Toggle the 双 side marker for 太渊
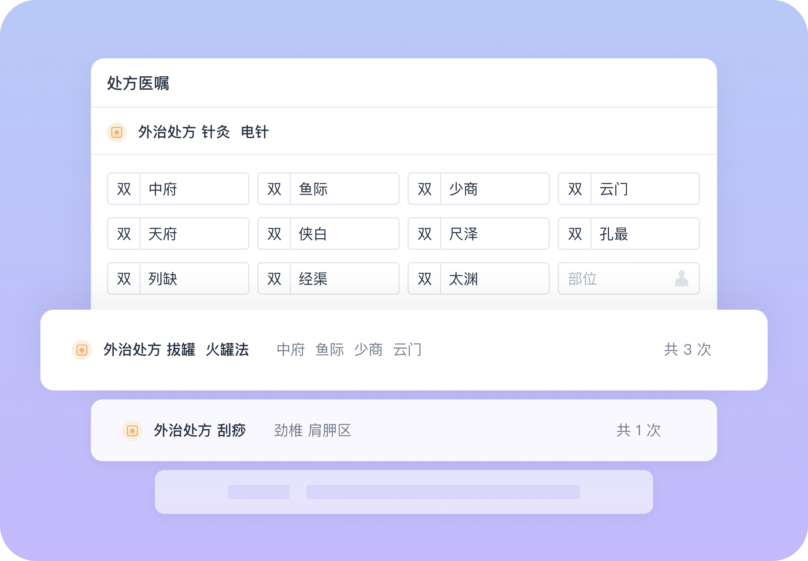 point(424,279)
